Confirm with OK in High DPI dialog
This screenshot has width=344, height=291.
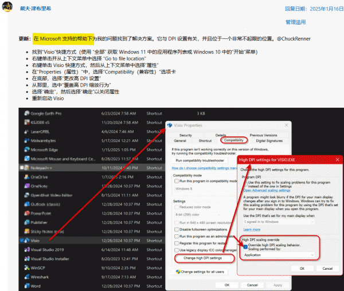coord(302,269)
